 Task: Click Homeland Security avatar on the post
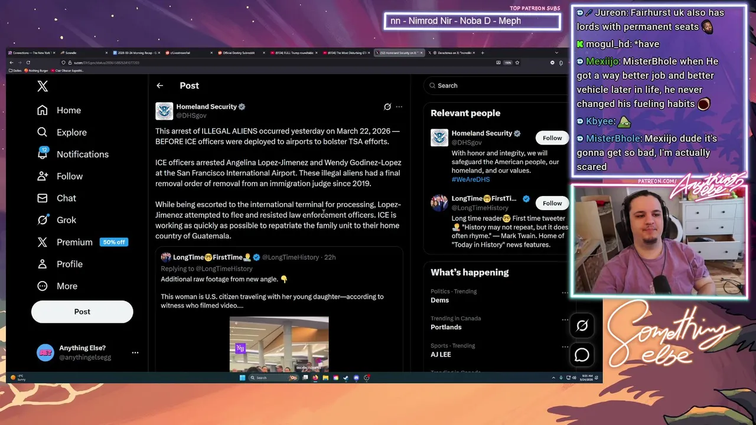coord(164,111)
